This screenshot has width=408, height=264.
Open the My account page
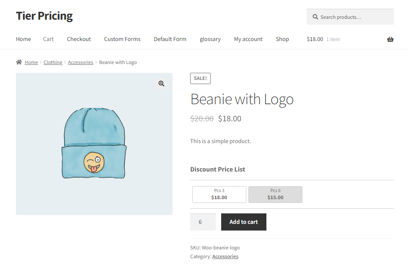248,39
